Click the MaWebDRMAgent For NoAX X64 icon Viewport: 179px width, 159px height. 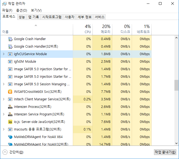pos(10,137)
